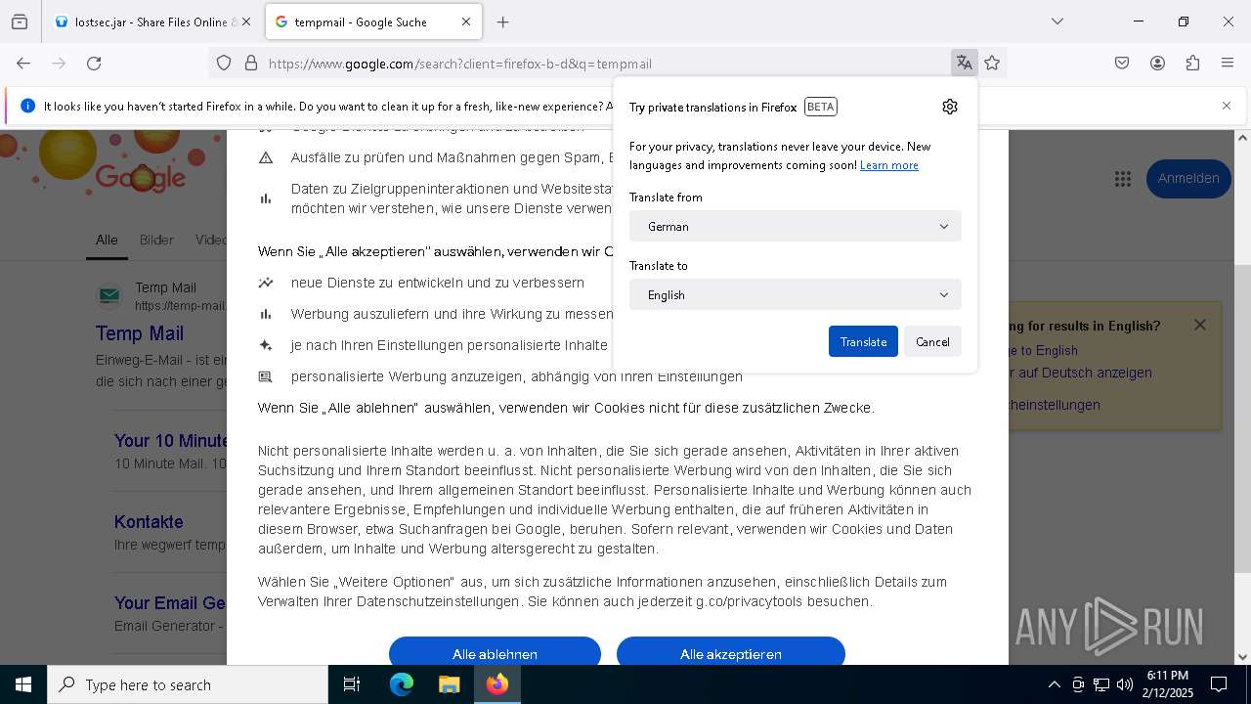Image resolution: width=1251 pixels, height=704 pixels.
Task: Click the BETA badge label
Action: (x=821, y=107)
